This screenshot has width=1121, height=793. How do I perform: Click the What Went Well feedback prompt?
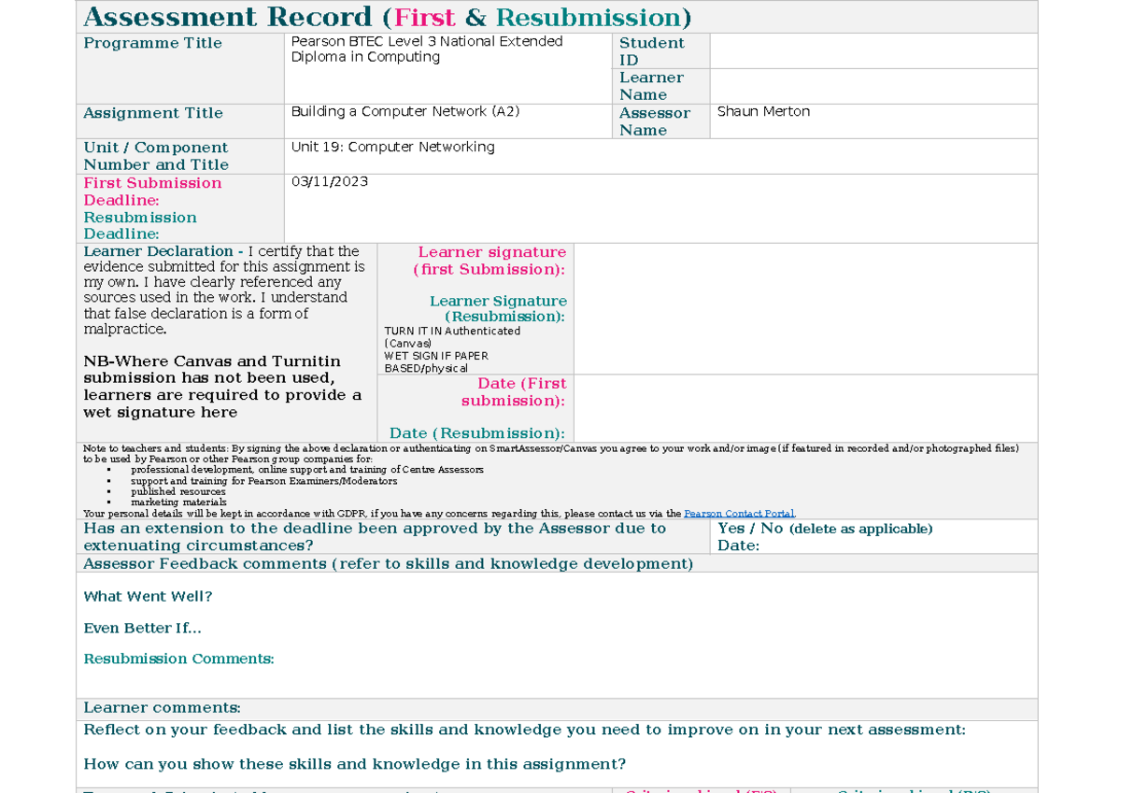click(x=148, y=596)
